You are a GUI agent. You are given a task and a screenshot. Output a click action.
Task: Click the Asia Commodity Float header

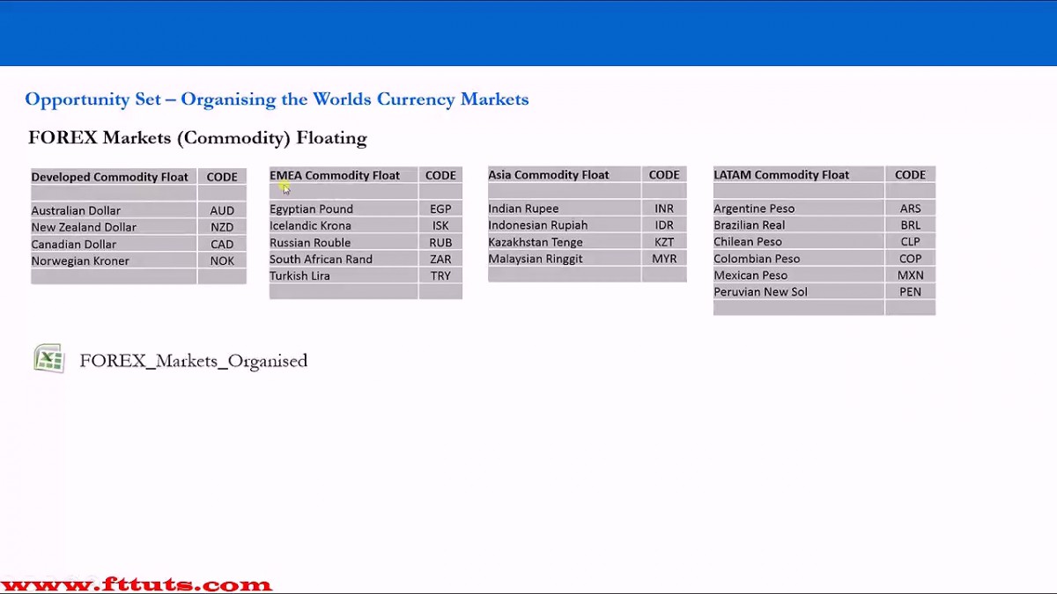[x=564, y=174]
